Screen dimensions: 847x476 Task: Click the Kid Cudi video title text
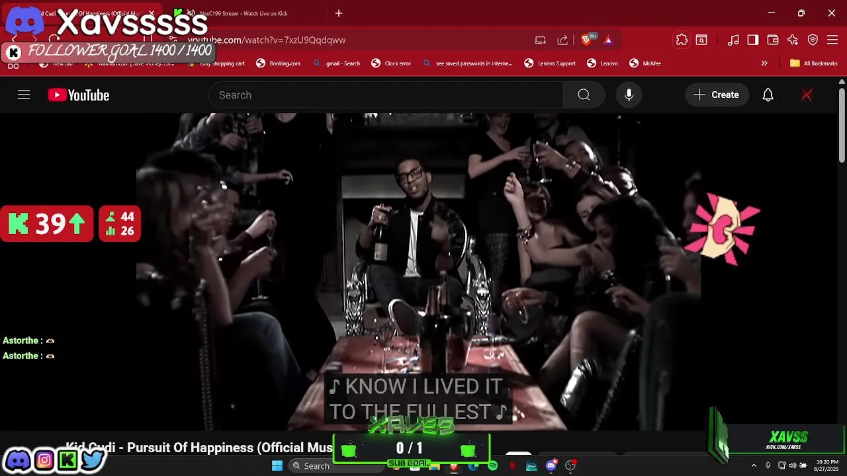(x=199, y=448)
